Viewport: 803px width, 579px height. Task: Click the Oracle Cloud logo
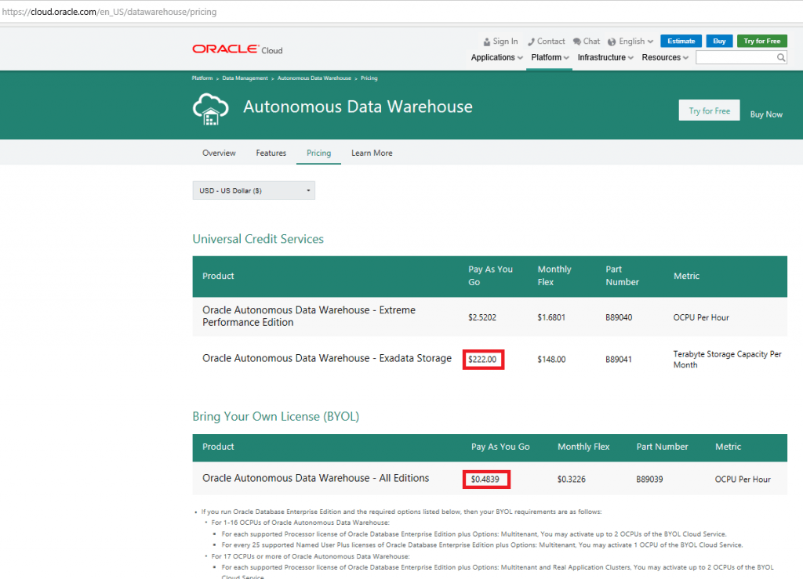click(x=237, y=49)
